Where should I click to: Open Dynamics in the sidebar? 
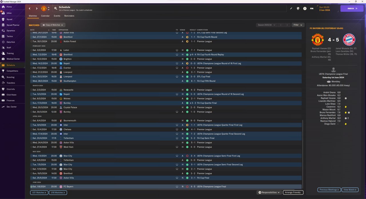click(11, 31)
